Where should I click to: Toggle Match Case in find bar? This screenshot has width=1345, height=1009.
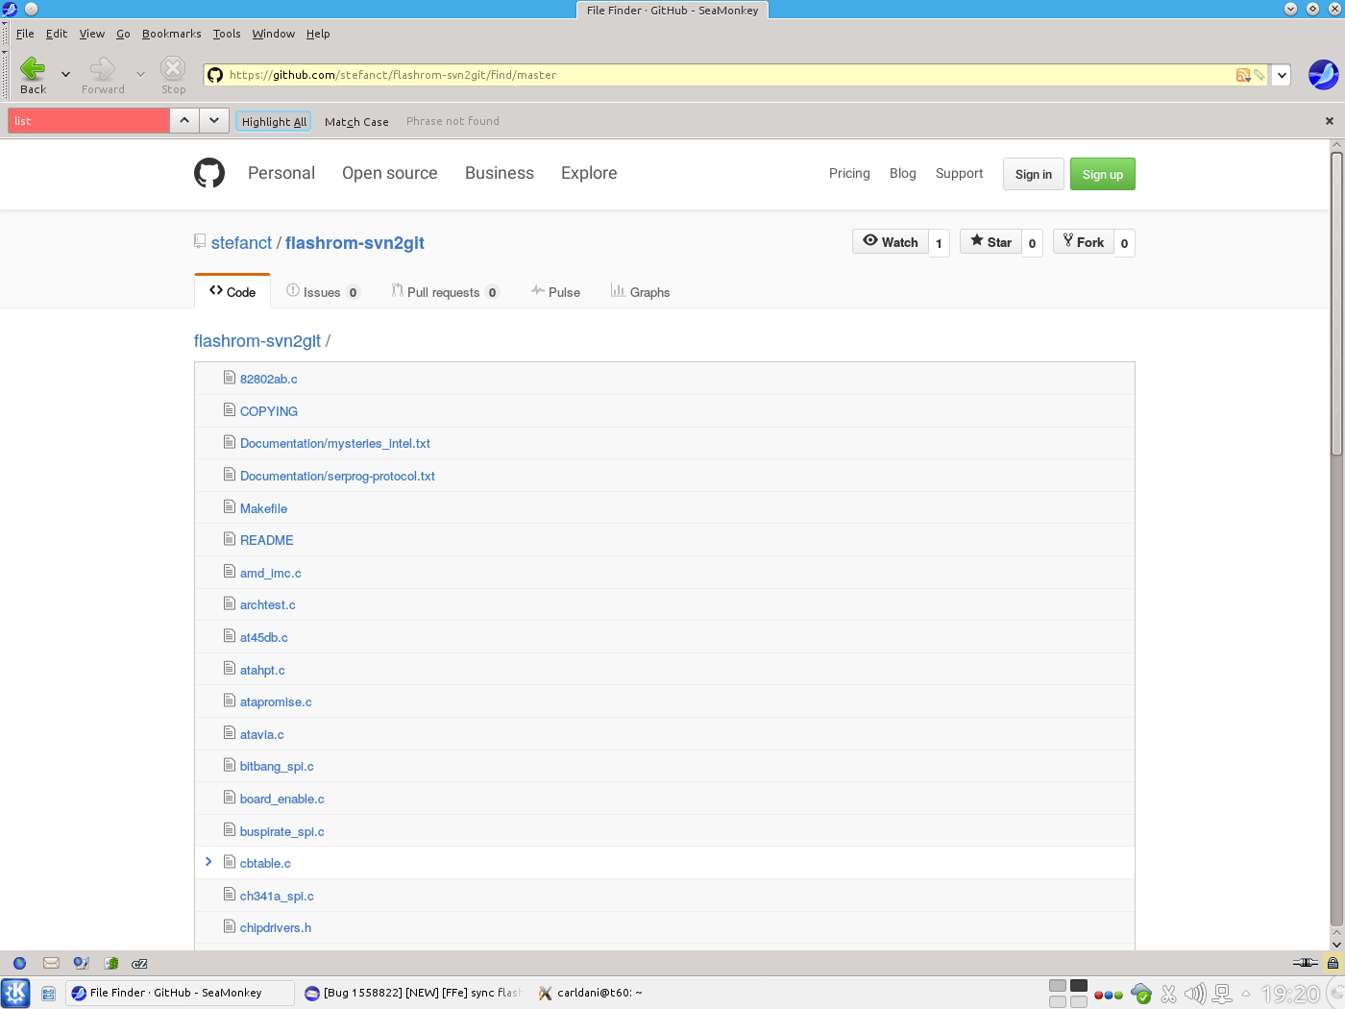[x=356, y=122]
